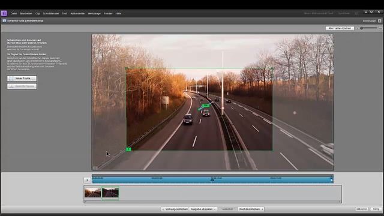The width and height of the screenshot is (384, 216).
Task: Select the first frame thumbnail
Action: (92, 193)
